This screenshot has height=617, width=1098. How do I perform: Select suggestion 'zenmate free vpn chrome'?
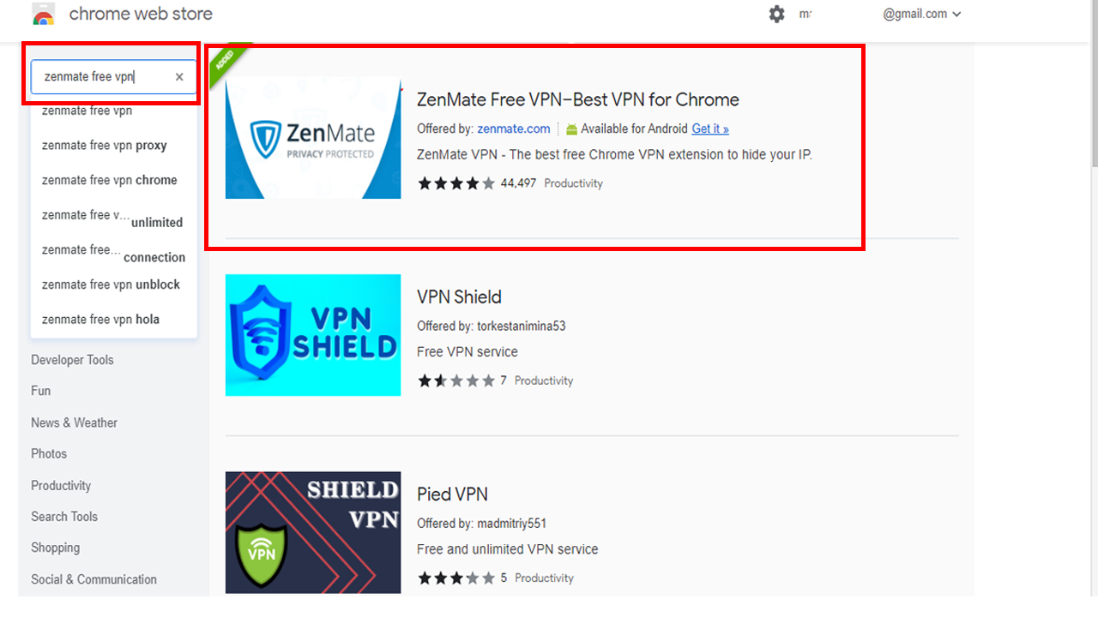coord(110,180)
